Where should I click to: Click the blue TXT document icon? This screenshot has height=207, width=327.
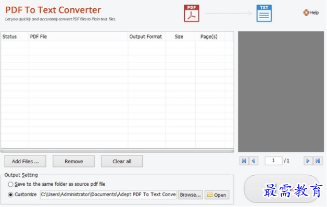(x=264, y=14)
